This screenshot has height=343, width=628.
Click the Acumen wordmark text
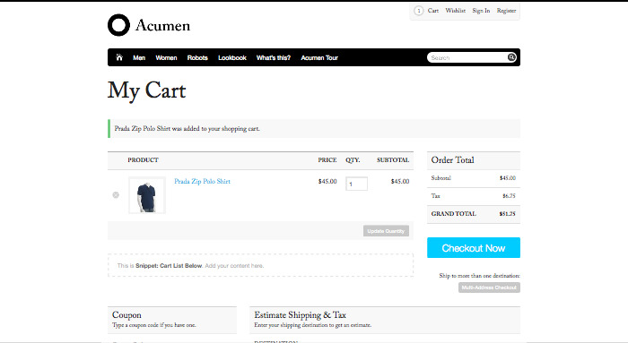coord(162,25)
